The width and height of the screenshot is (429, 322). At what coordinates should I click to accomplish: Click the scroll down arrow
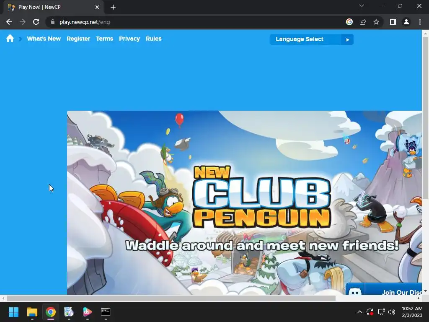point(425,291)
